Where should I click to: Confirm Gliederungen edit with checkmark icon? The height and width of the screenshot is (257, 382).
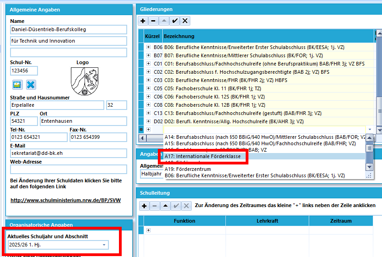point(175,21)
